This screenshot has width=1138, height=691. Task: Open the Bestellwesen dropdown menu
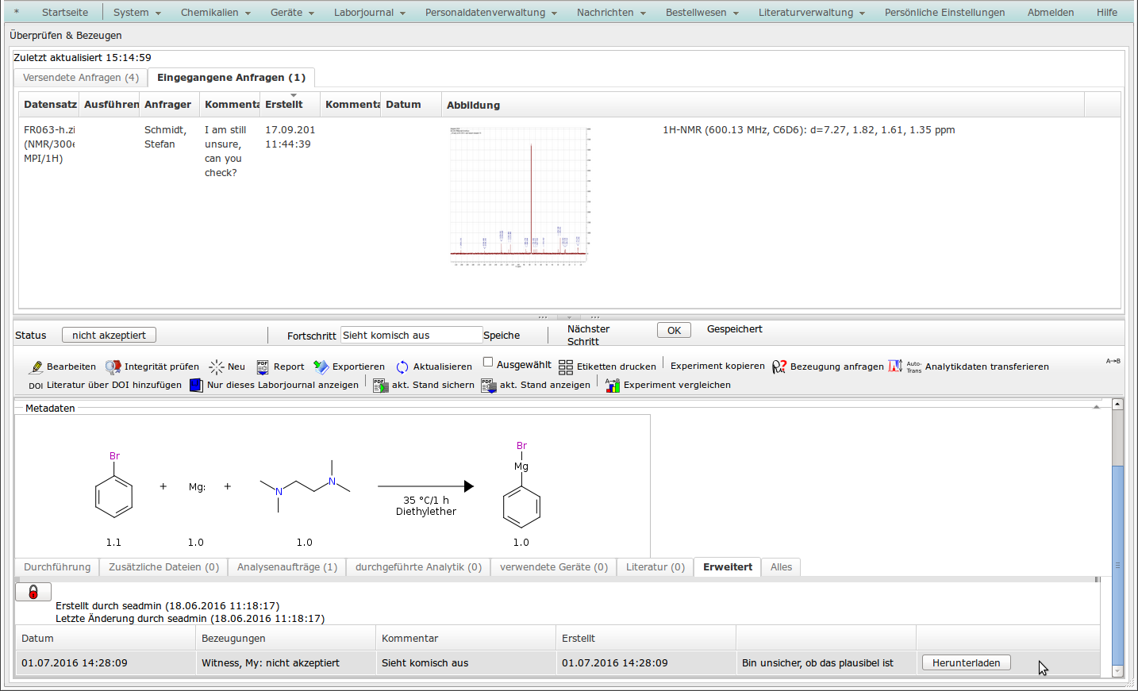pyautogui.click(x=702, y=13)
